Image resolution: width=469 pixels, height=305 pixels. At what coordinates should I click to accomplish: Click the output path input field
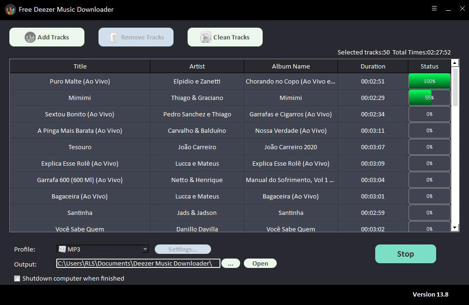pos(138,263)
